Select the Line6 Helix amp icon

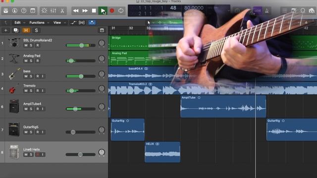point(14,152)
